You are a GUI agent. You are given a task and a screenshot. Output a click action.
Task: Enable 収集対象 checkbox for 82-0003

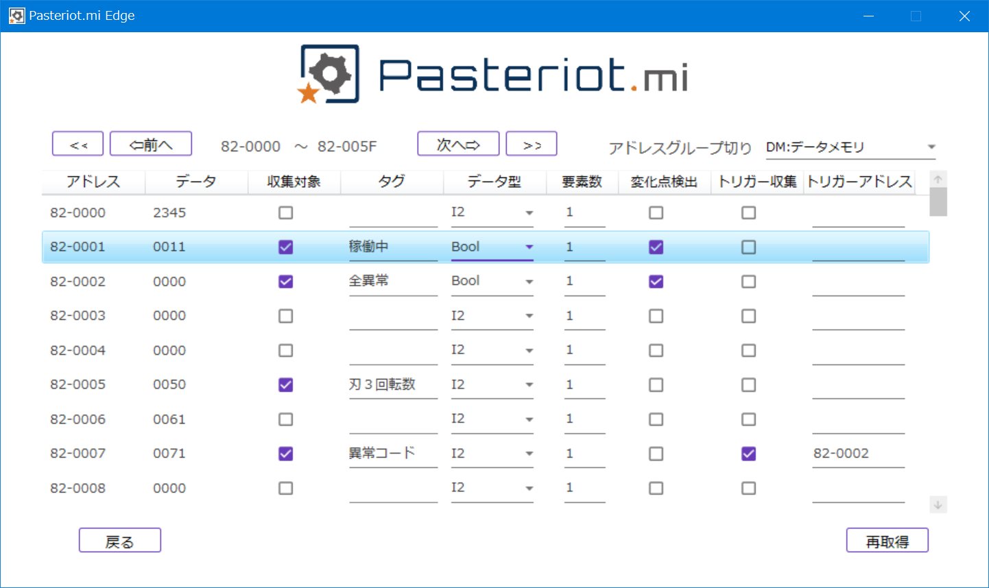(286, 316)
